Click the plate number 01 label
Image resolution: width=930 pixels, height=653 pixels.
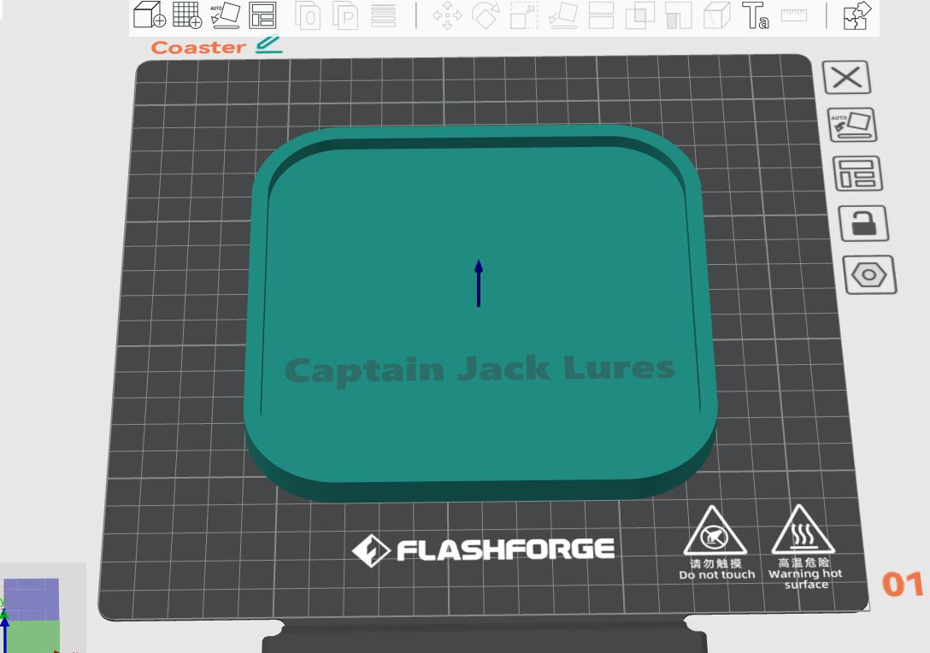pos(903,585)
